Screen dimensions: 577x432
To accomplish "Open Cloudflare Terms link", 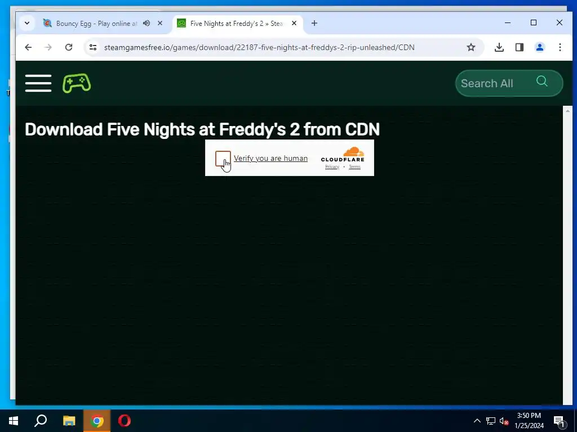I will click(x=355, y=166).
